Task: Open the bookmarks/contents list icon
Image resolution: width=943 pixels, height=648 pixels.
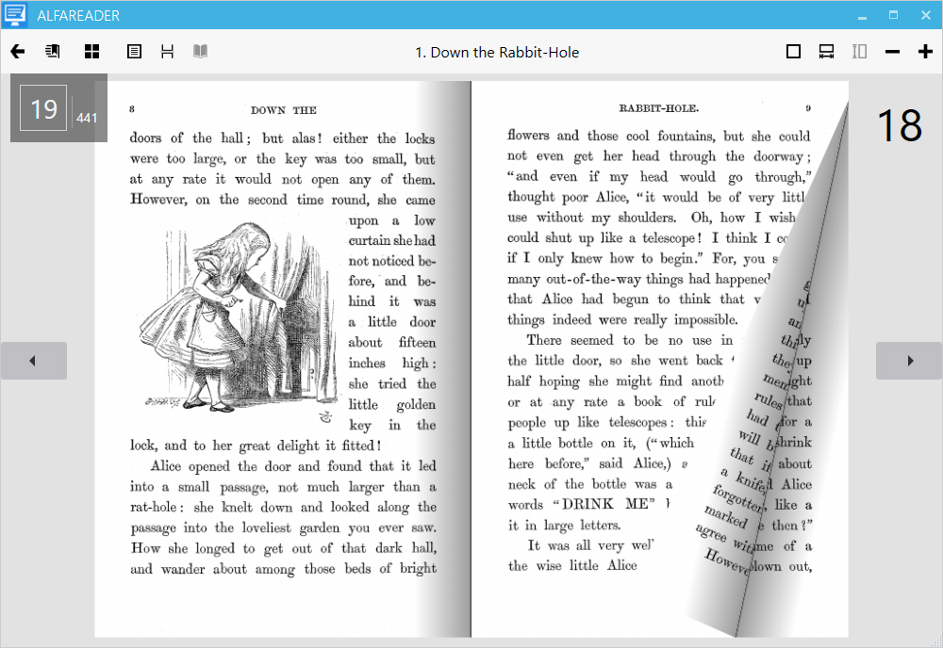Action: 53,52
